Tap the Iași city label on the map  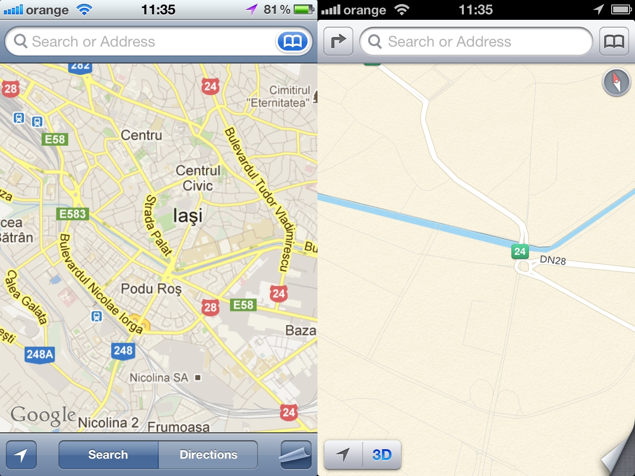click(x=188, y=216)
